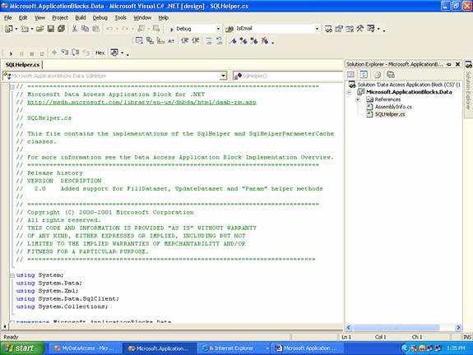
Task: Open the IsEmail find combo box dropdown
Action: pos(317,29)
